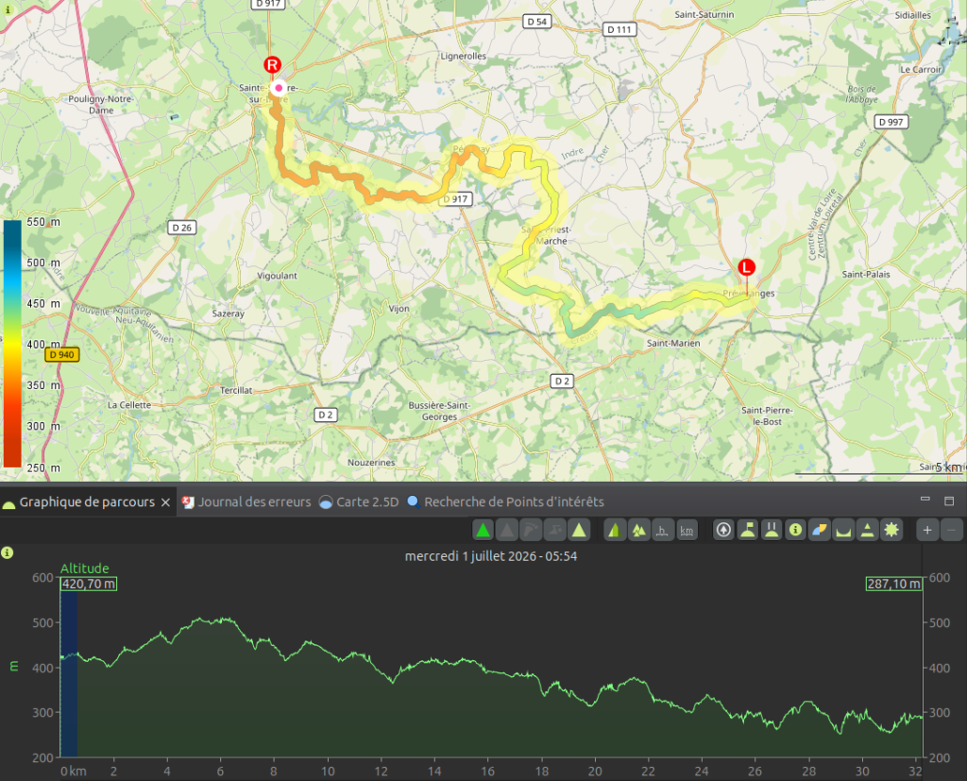Viewport: 967px width, 781px height.
Task: Click the Vigoulant town label
Action: click(277, 276)
